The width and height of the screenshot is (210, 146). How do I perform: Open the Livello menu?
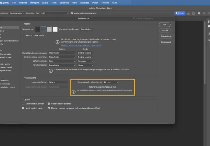(x=45, y=3)
